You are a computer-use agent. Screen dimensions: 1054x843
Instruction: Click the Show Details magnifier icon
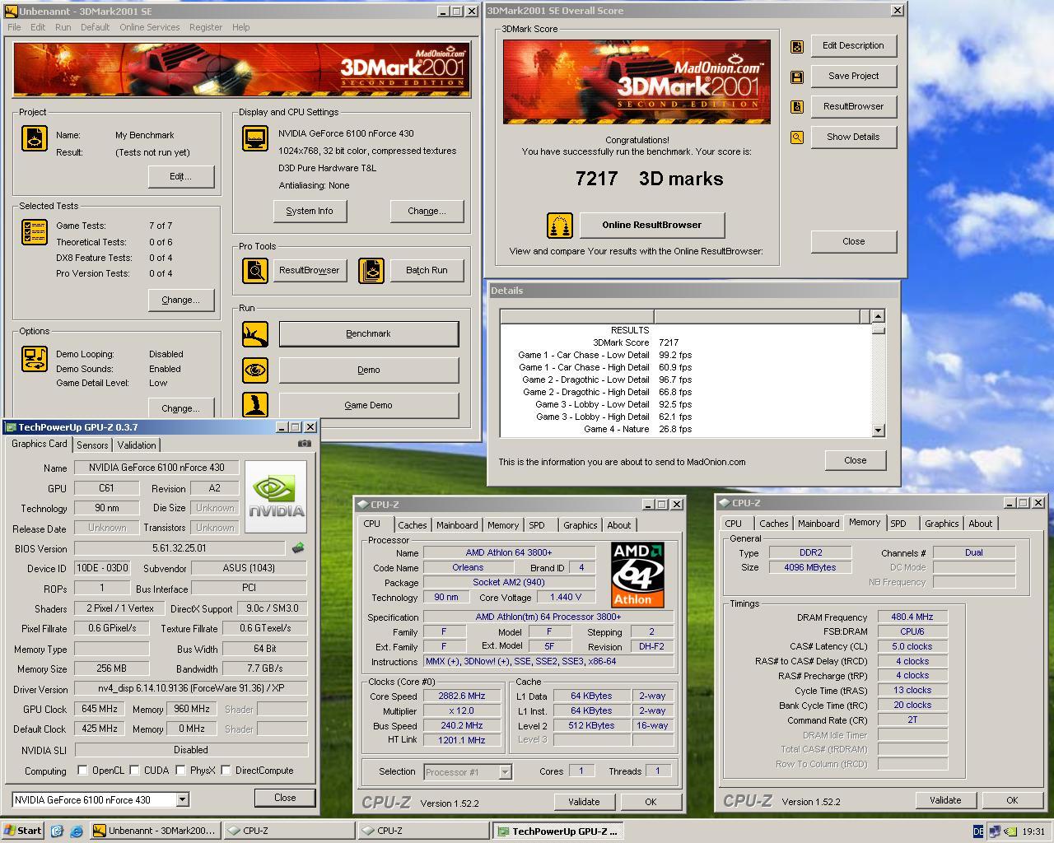[x=797, y=137]
